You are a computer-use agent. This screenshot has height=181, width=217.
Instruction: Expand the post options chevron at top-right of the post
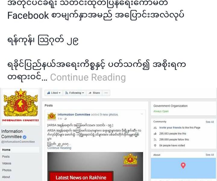142,114
